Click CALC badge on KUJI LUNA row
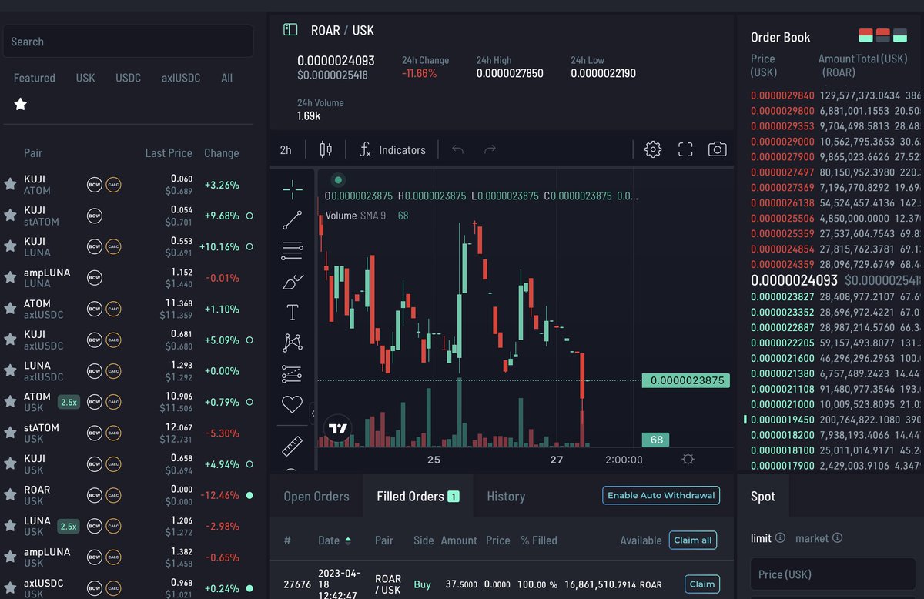Viewport: 924px width, 599px height. (113, 246)
